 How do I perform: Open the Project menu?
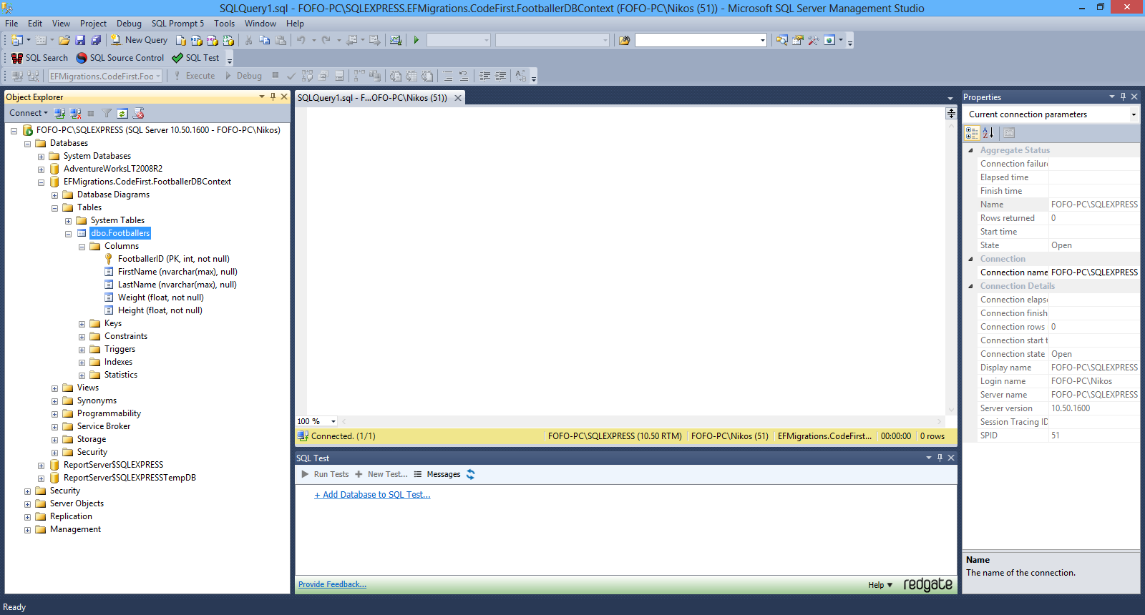point(93,24)
